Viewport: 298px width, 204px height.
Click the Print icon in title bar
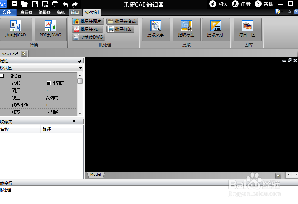tap(55, 4)
